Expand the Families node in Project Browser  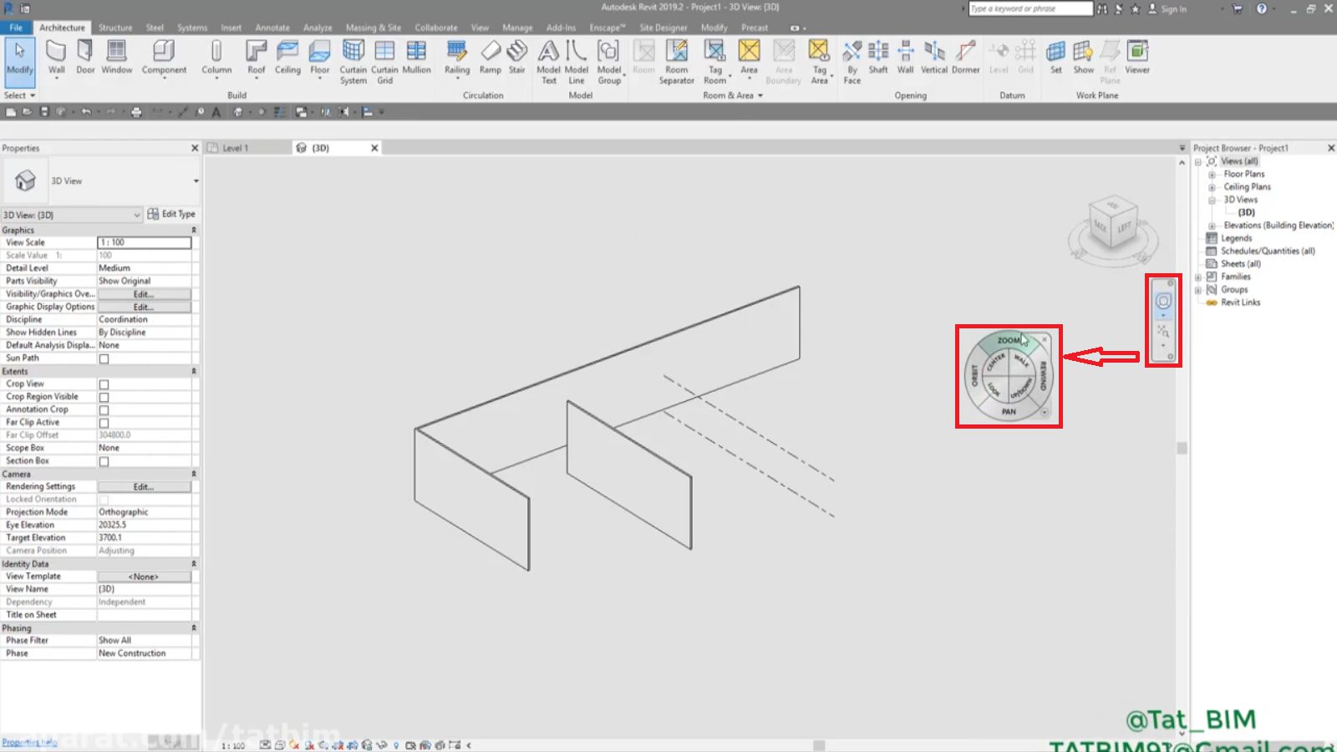point(1198,277)
